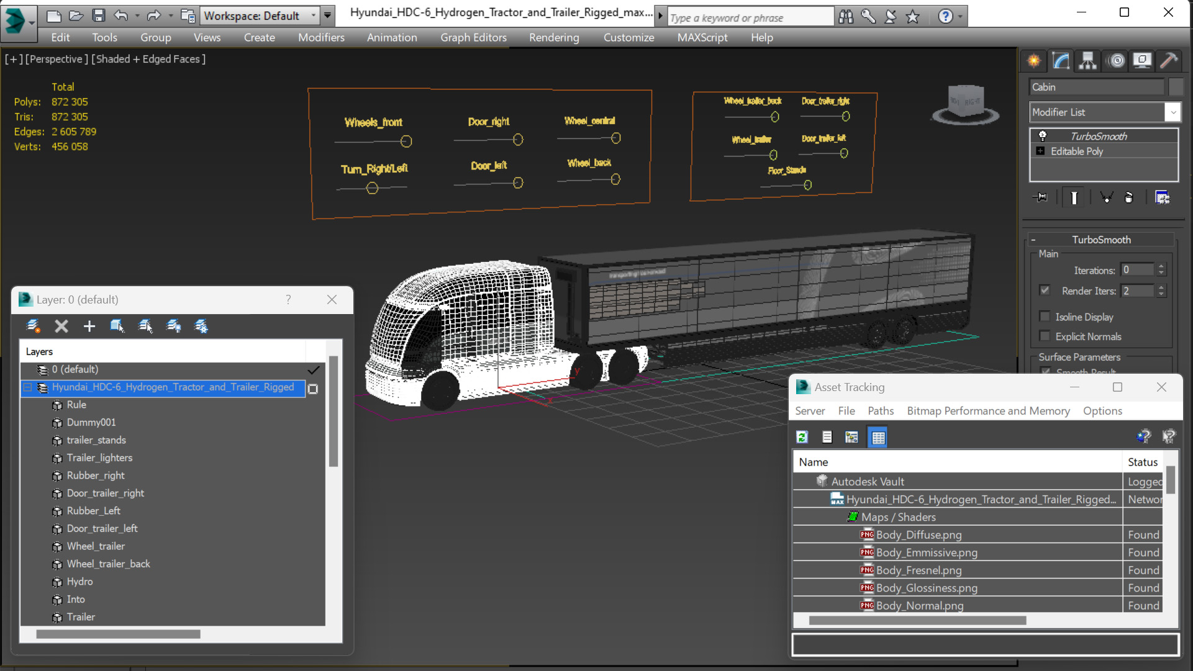Viewport: 1193px width, 671px height.
Task: Click Configure Modifier Sets icon
Action: [x=1162, y=197]
